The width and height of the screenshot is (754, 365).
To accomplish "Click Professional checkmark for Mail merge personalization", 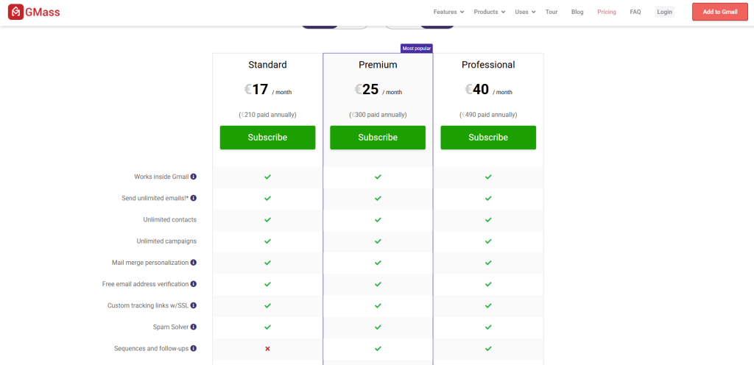I will [x=488, y=263].
